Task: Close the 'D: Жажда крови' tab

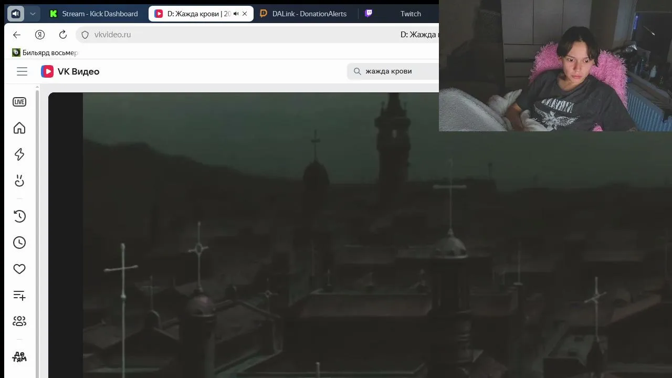Action: tap(245, 14)
